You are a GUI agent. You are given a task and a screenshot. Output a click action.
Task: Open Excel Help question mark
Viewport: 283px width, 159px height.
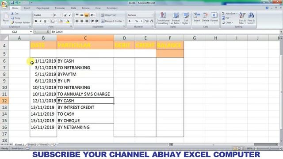267,8
